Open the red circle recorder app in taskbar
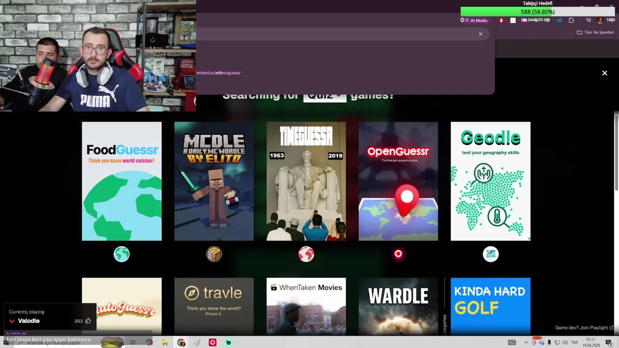The height and width of the screenshot is (348, 619). point(212,343)
